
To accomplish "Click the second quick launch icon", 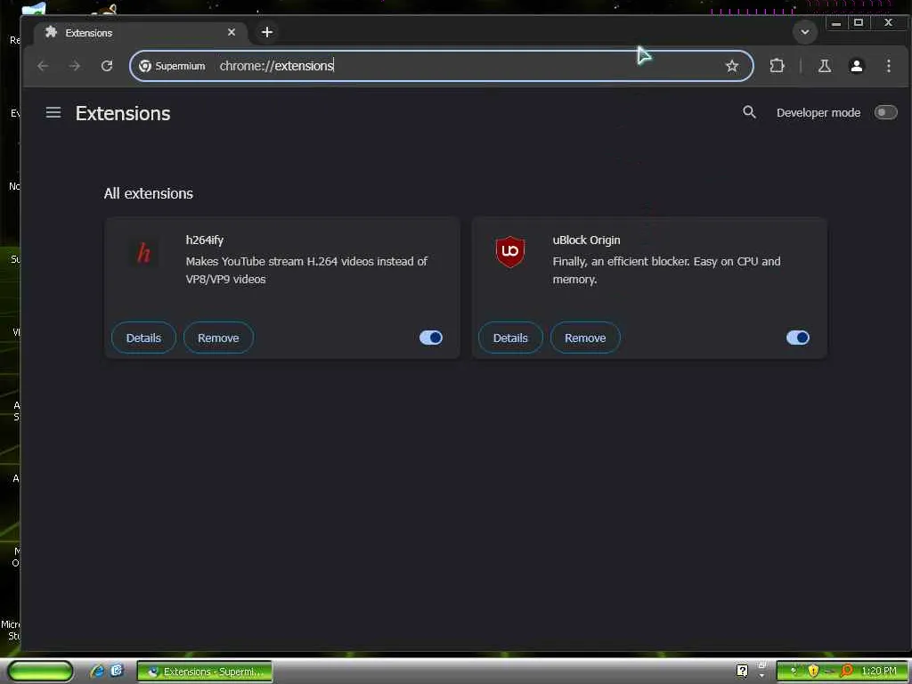I will tap(117, 671).
